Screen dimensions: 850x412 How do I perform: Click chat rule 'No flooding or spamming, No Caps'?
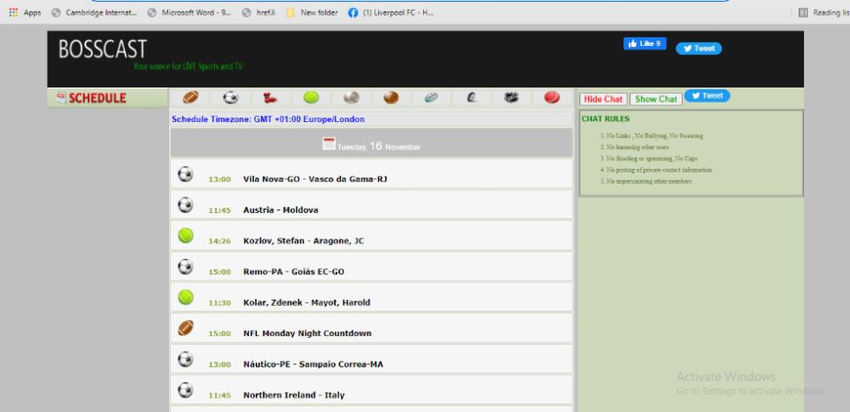[652, 158]
